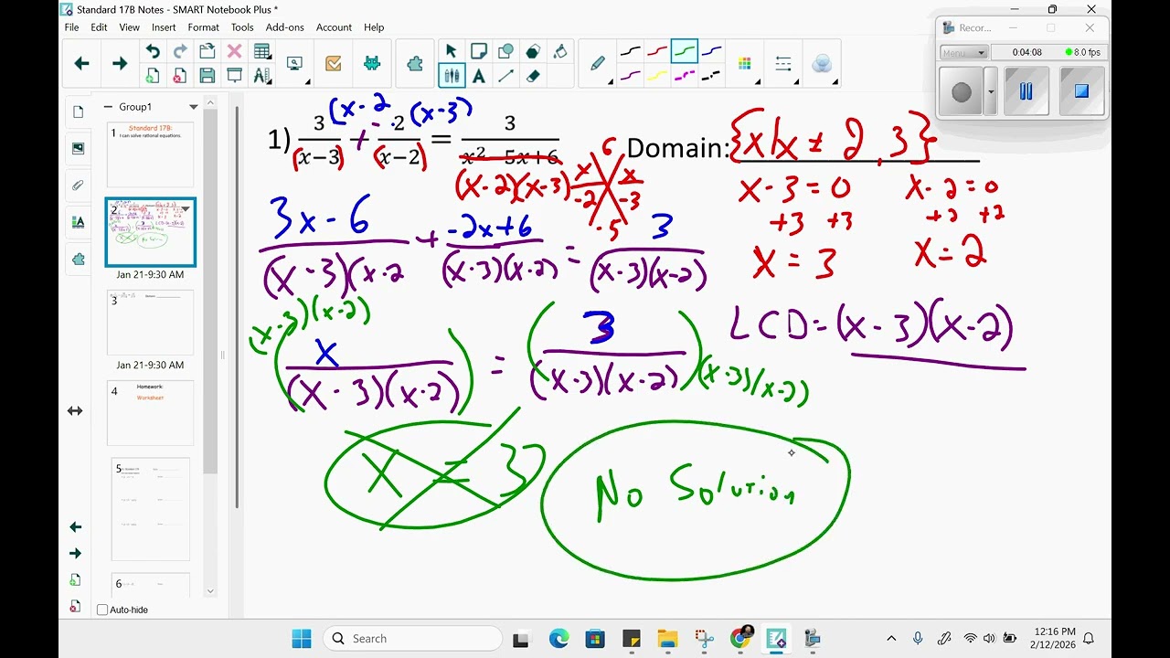1170x658 pixels.
Task: Open the transparency dropdown
Action: [x=823, y=64]
